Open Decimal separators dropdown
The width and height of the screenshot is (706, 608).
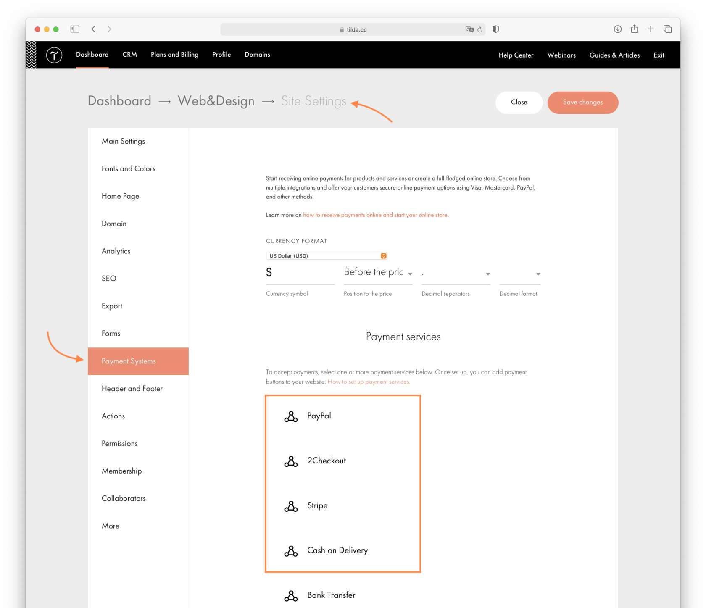click(x=456, y=273)
